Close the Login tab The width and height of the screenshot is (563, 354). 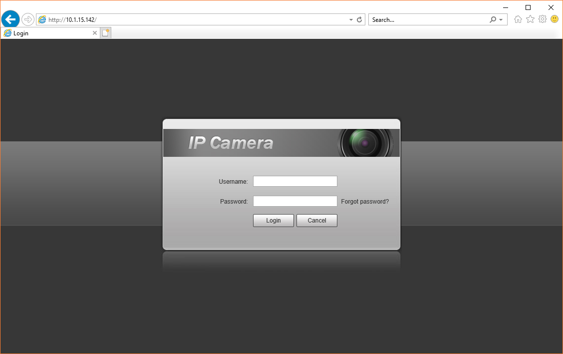(x=94, y=33)
